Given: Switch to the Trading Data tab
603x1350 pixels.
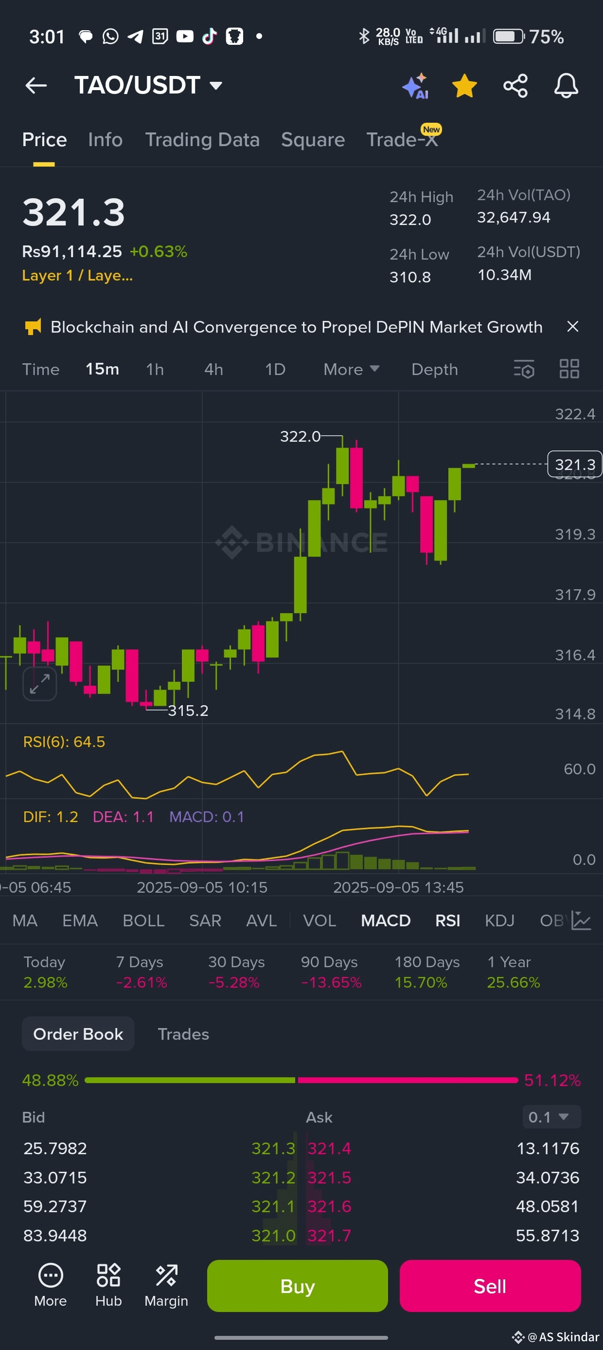Looking at the screenshot, I should click(203, 140).
